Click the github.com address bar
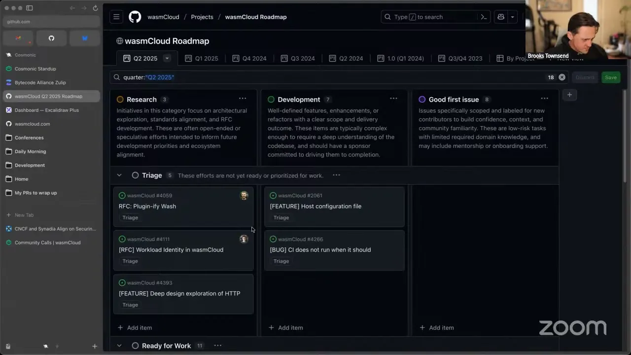Image resolution: width=631 pixels, height=355 pixels. (51, 22)
